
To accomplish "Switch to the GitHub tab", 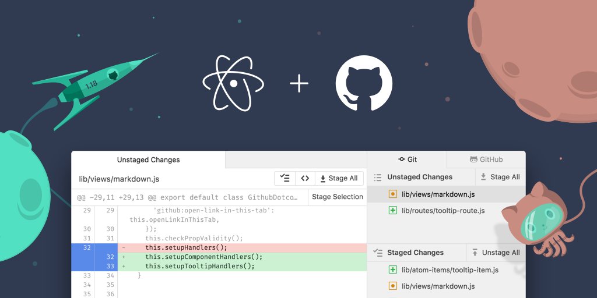I will click(486, 159).
